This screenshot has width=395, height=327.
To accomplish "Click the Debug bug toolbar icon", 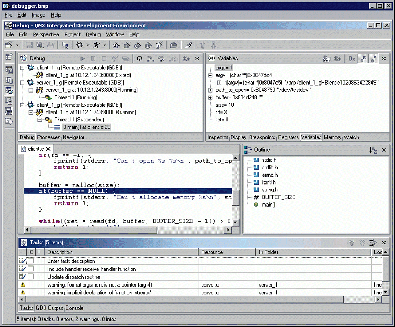I will [x=80, y=45].
